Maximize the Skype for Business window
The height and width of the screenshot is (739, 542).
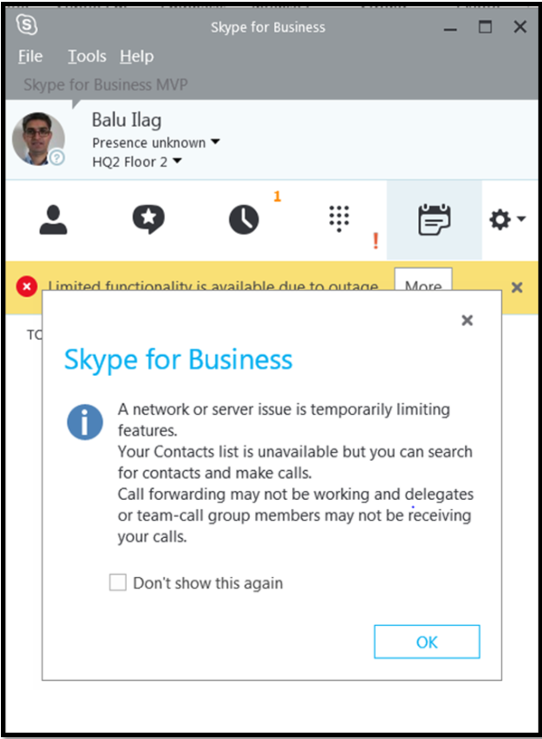[x=485, y=27]
